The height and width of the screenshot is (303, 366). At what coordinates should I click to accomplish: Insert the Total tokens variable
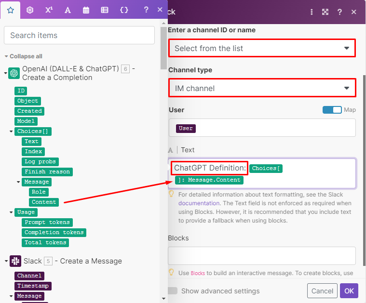coord(45,243)
